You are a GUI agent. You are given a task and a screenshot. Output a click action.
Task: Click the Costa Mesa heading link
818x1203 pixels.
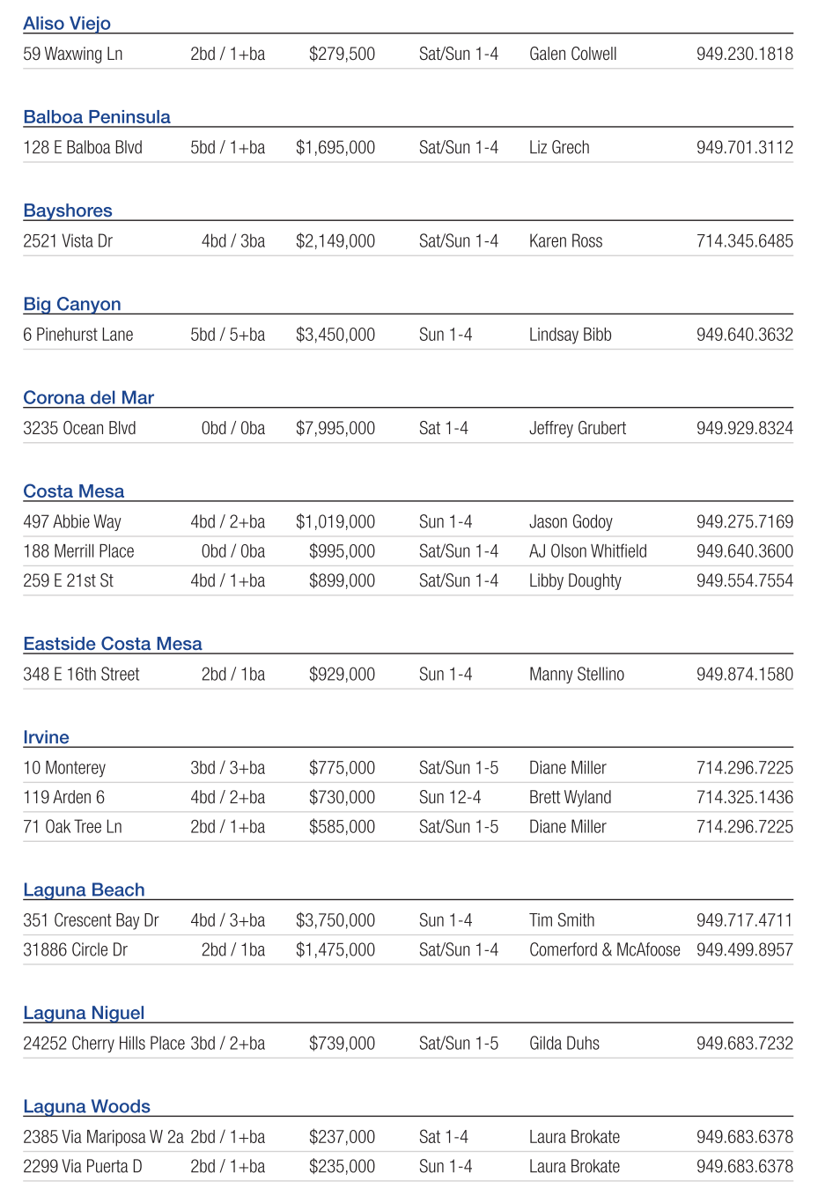(x=74, y=491)
